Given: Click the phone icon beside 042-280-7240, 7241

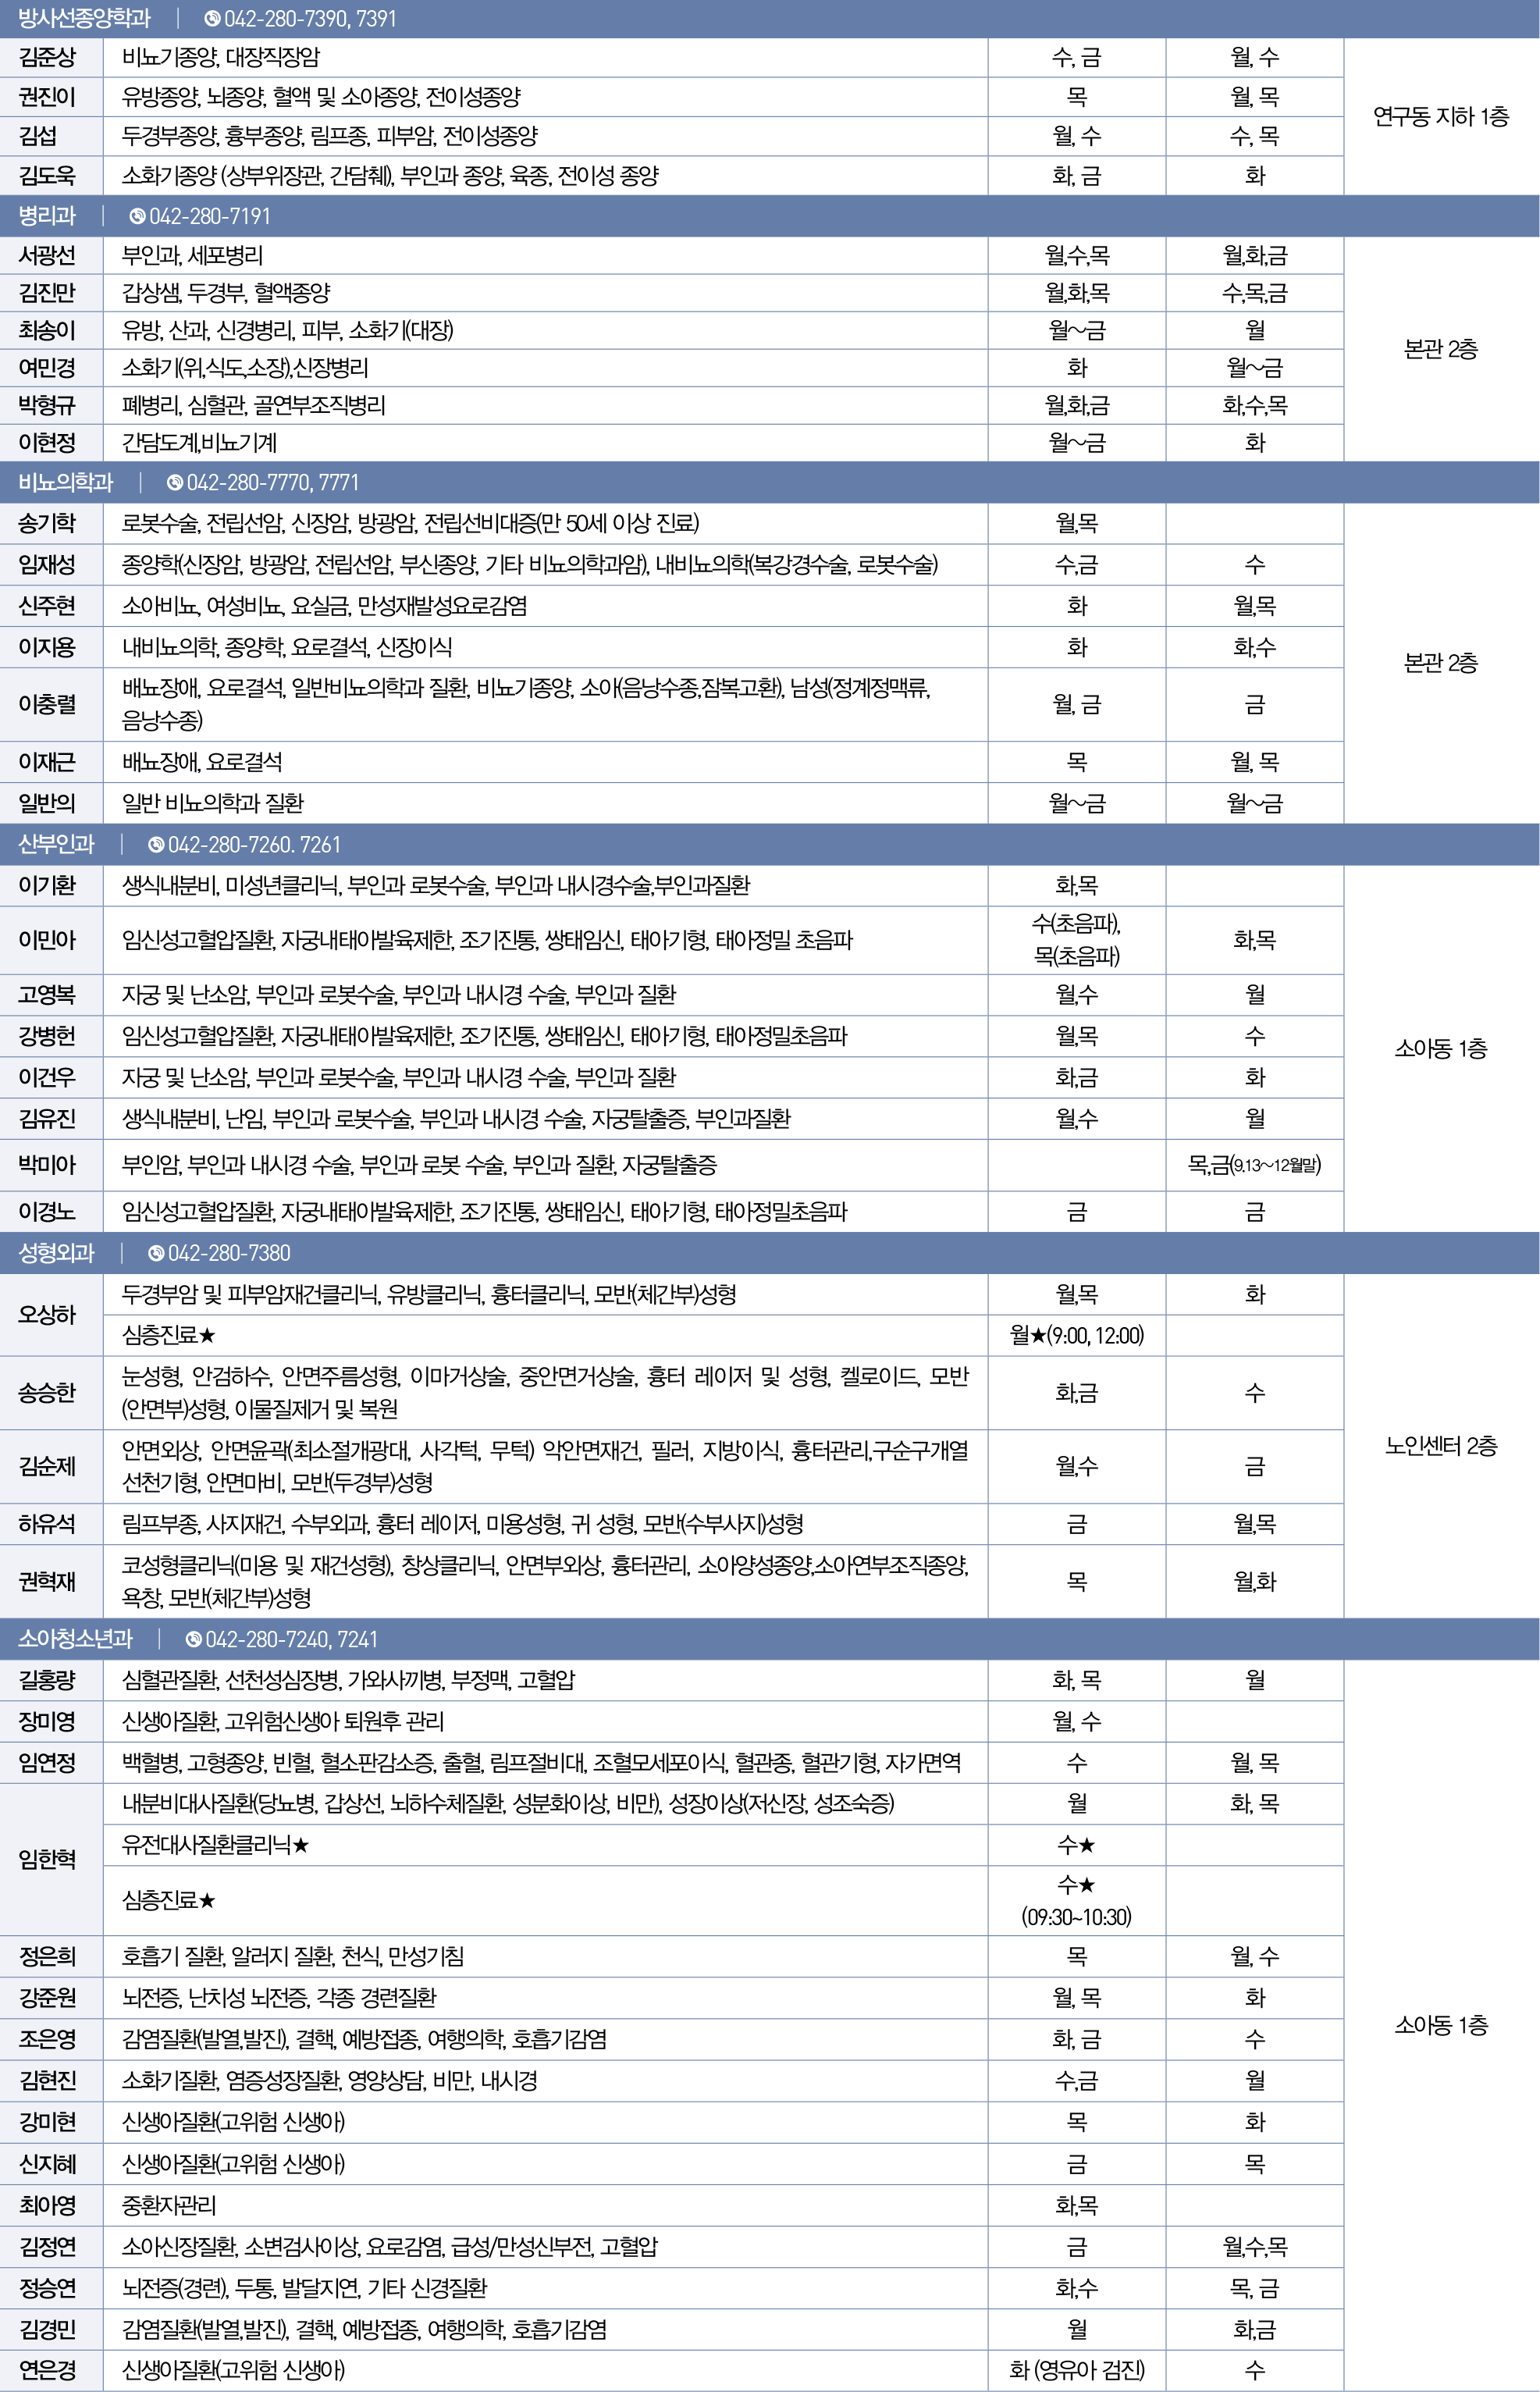Looking at the screenshot, I should (194, 1639).
